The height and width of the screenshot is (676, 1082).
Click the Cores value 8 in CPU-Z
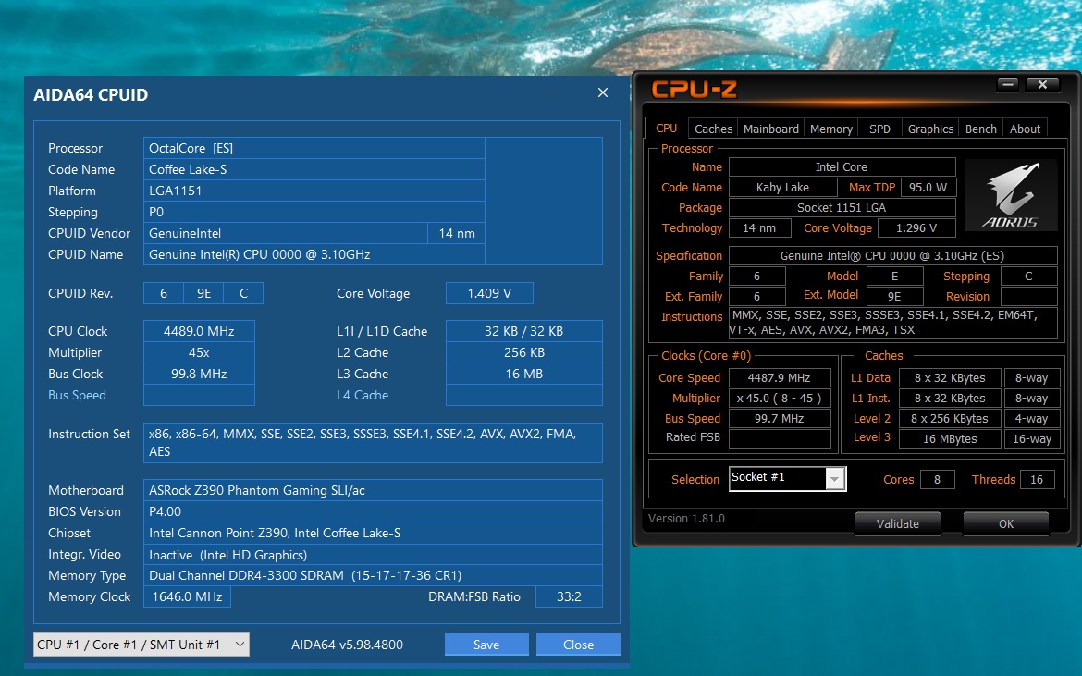937,479
